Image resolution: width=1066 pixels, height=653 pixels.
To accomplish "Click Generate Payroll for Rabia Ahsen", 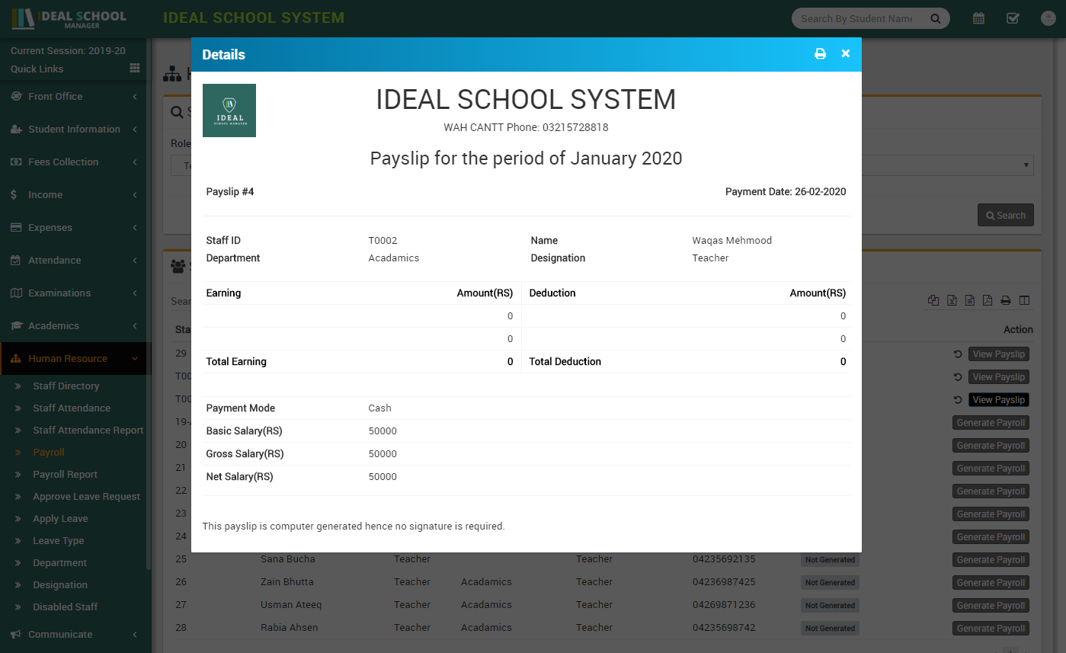I will tap(991, 629).
